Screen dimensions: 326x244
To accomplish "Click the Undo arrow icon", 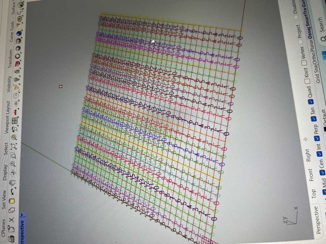I will [13, 191].
